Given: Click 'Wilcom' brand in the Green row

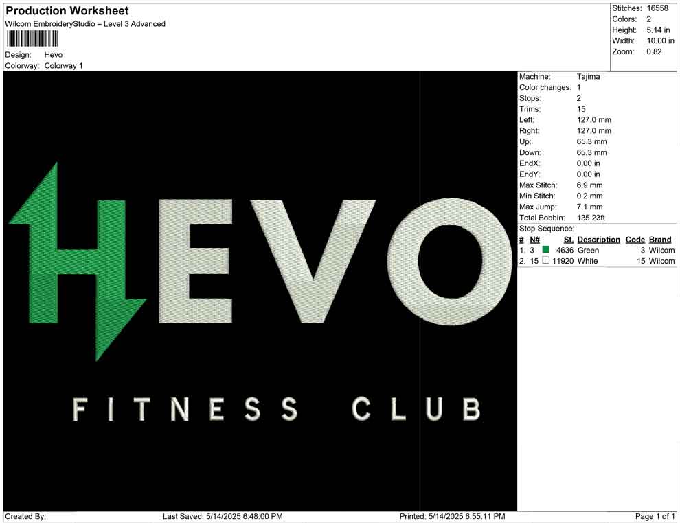Looking at the screenshot, I should click(661, 250).
